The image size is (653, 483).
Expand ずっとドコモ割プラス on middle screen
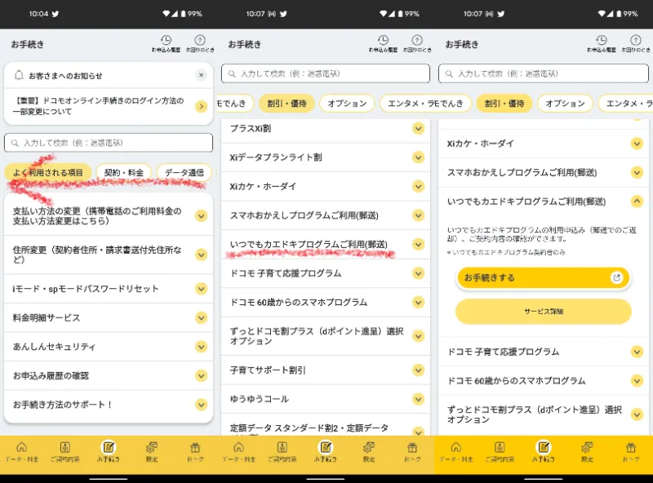click(325, 336)
